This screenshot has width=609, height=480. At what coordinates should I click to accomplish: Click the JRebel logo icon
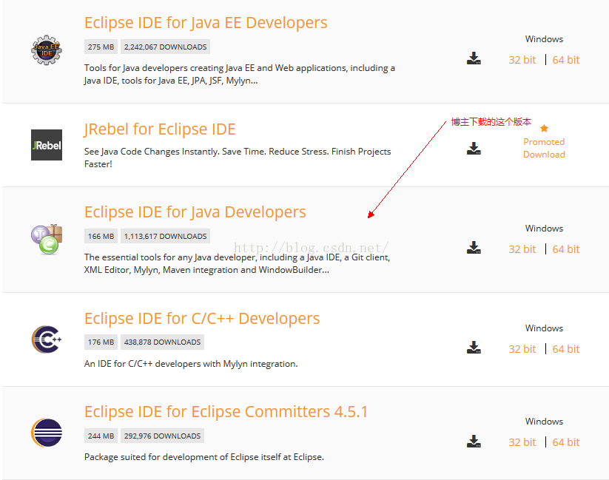coord(47,145)
